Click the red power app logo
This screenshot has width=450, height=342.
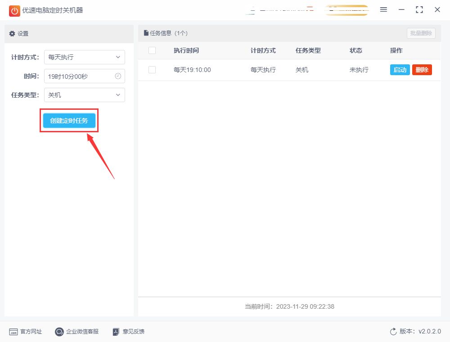pyautogui.click(x=14, y=11)
